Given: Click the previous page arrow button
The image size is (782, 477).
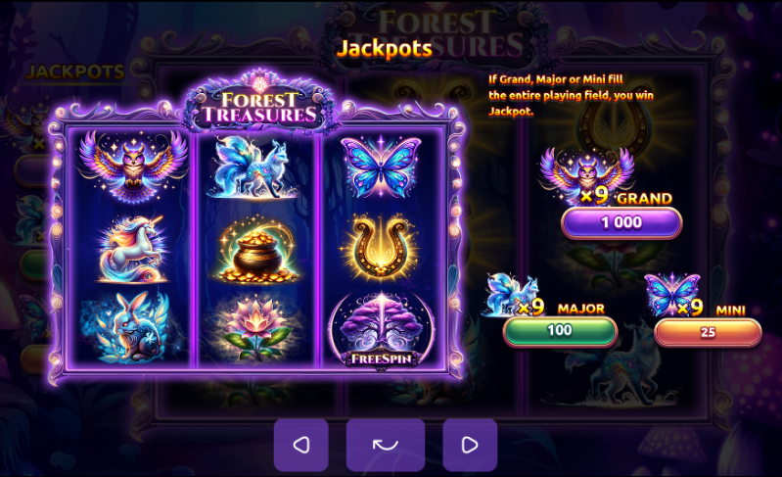Looking at the screenshot, I should (x=300, y=445).
